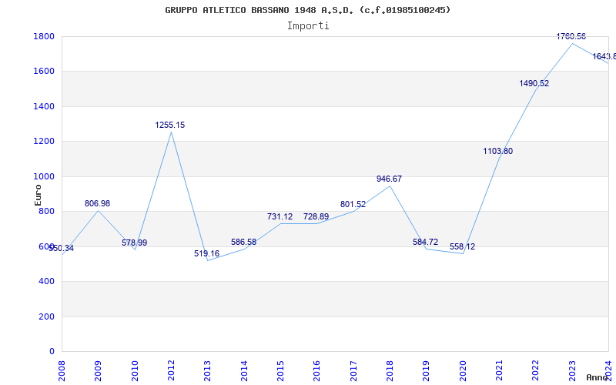The height and width of the screenshot is (385, 616).
Task: Click the 2009 year axis label
Action: click(x=98, y=371)
